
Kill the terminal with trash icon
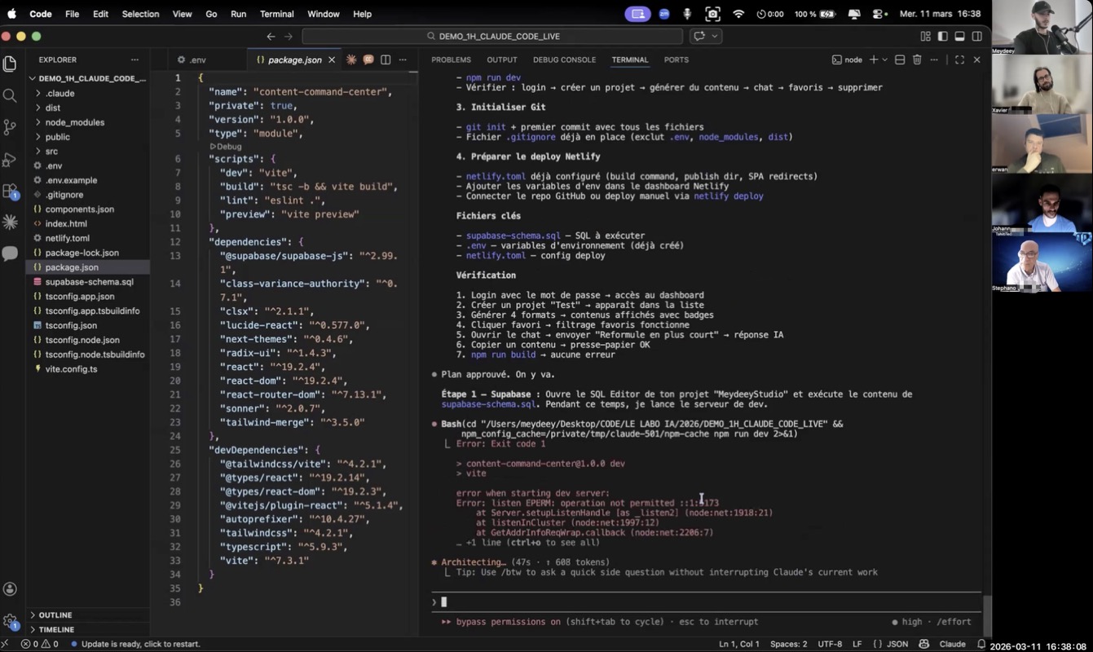click(917, 59)
